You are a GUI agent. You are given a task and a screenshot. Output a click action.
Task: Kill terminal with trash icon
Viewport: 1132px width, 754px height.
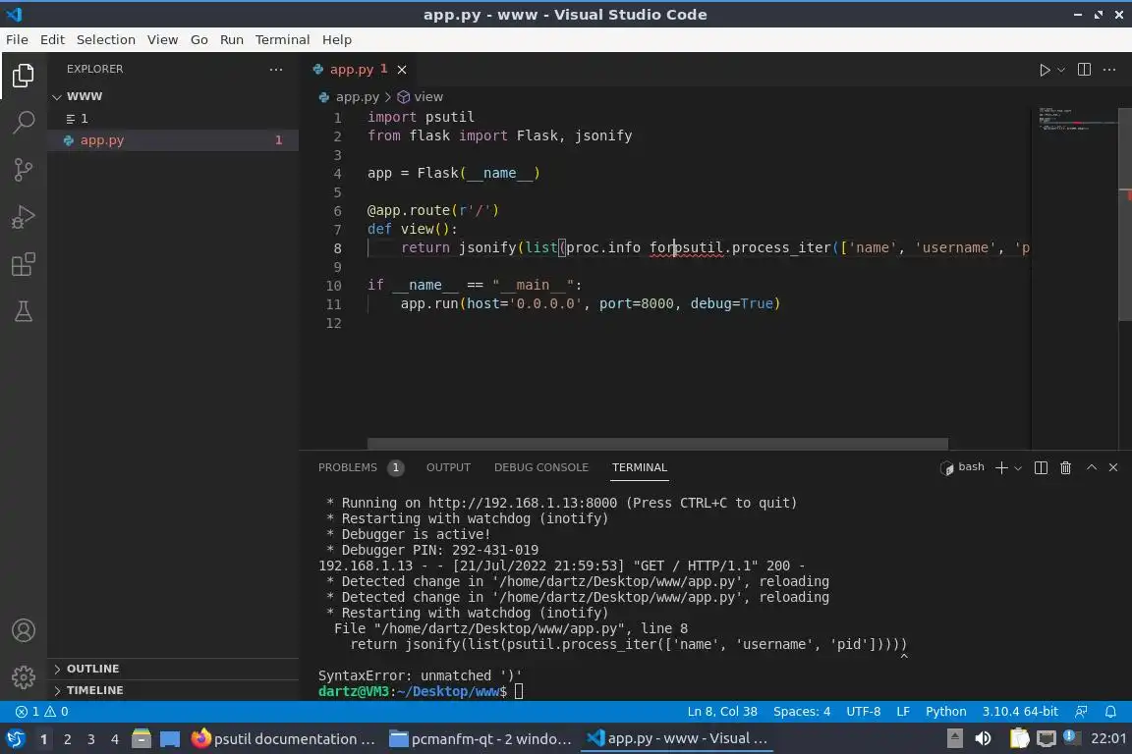(1065, 467)
